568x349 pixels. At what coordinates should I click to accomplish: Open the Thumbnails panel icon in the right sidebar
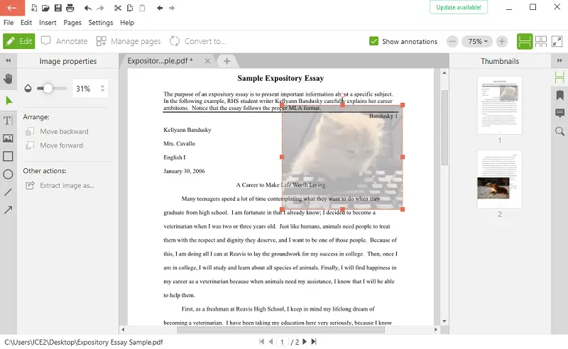click(x=559, y=77)
